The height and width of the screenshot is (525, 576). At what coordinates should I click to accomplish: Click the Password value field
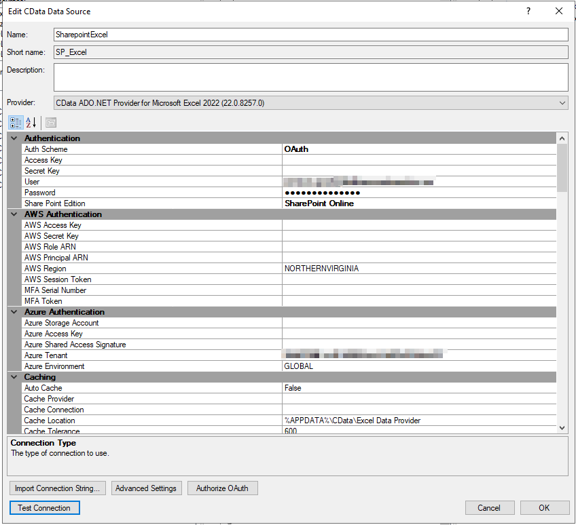coord(419,193)
